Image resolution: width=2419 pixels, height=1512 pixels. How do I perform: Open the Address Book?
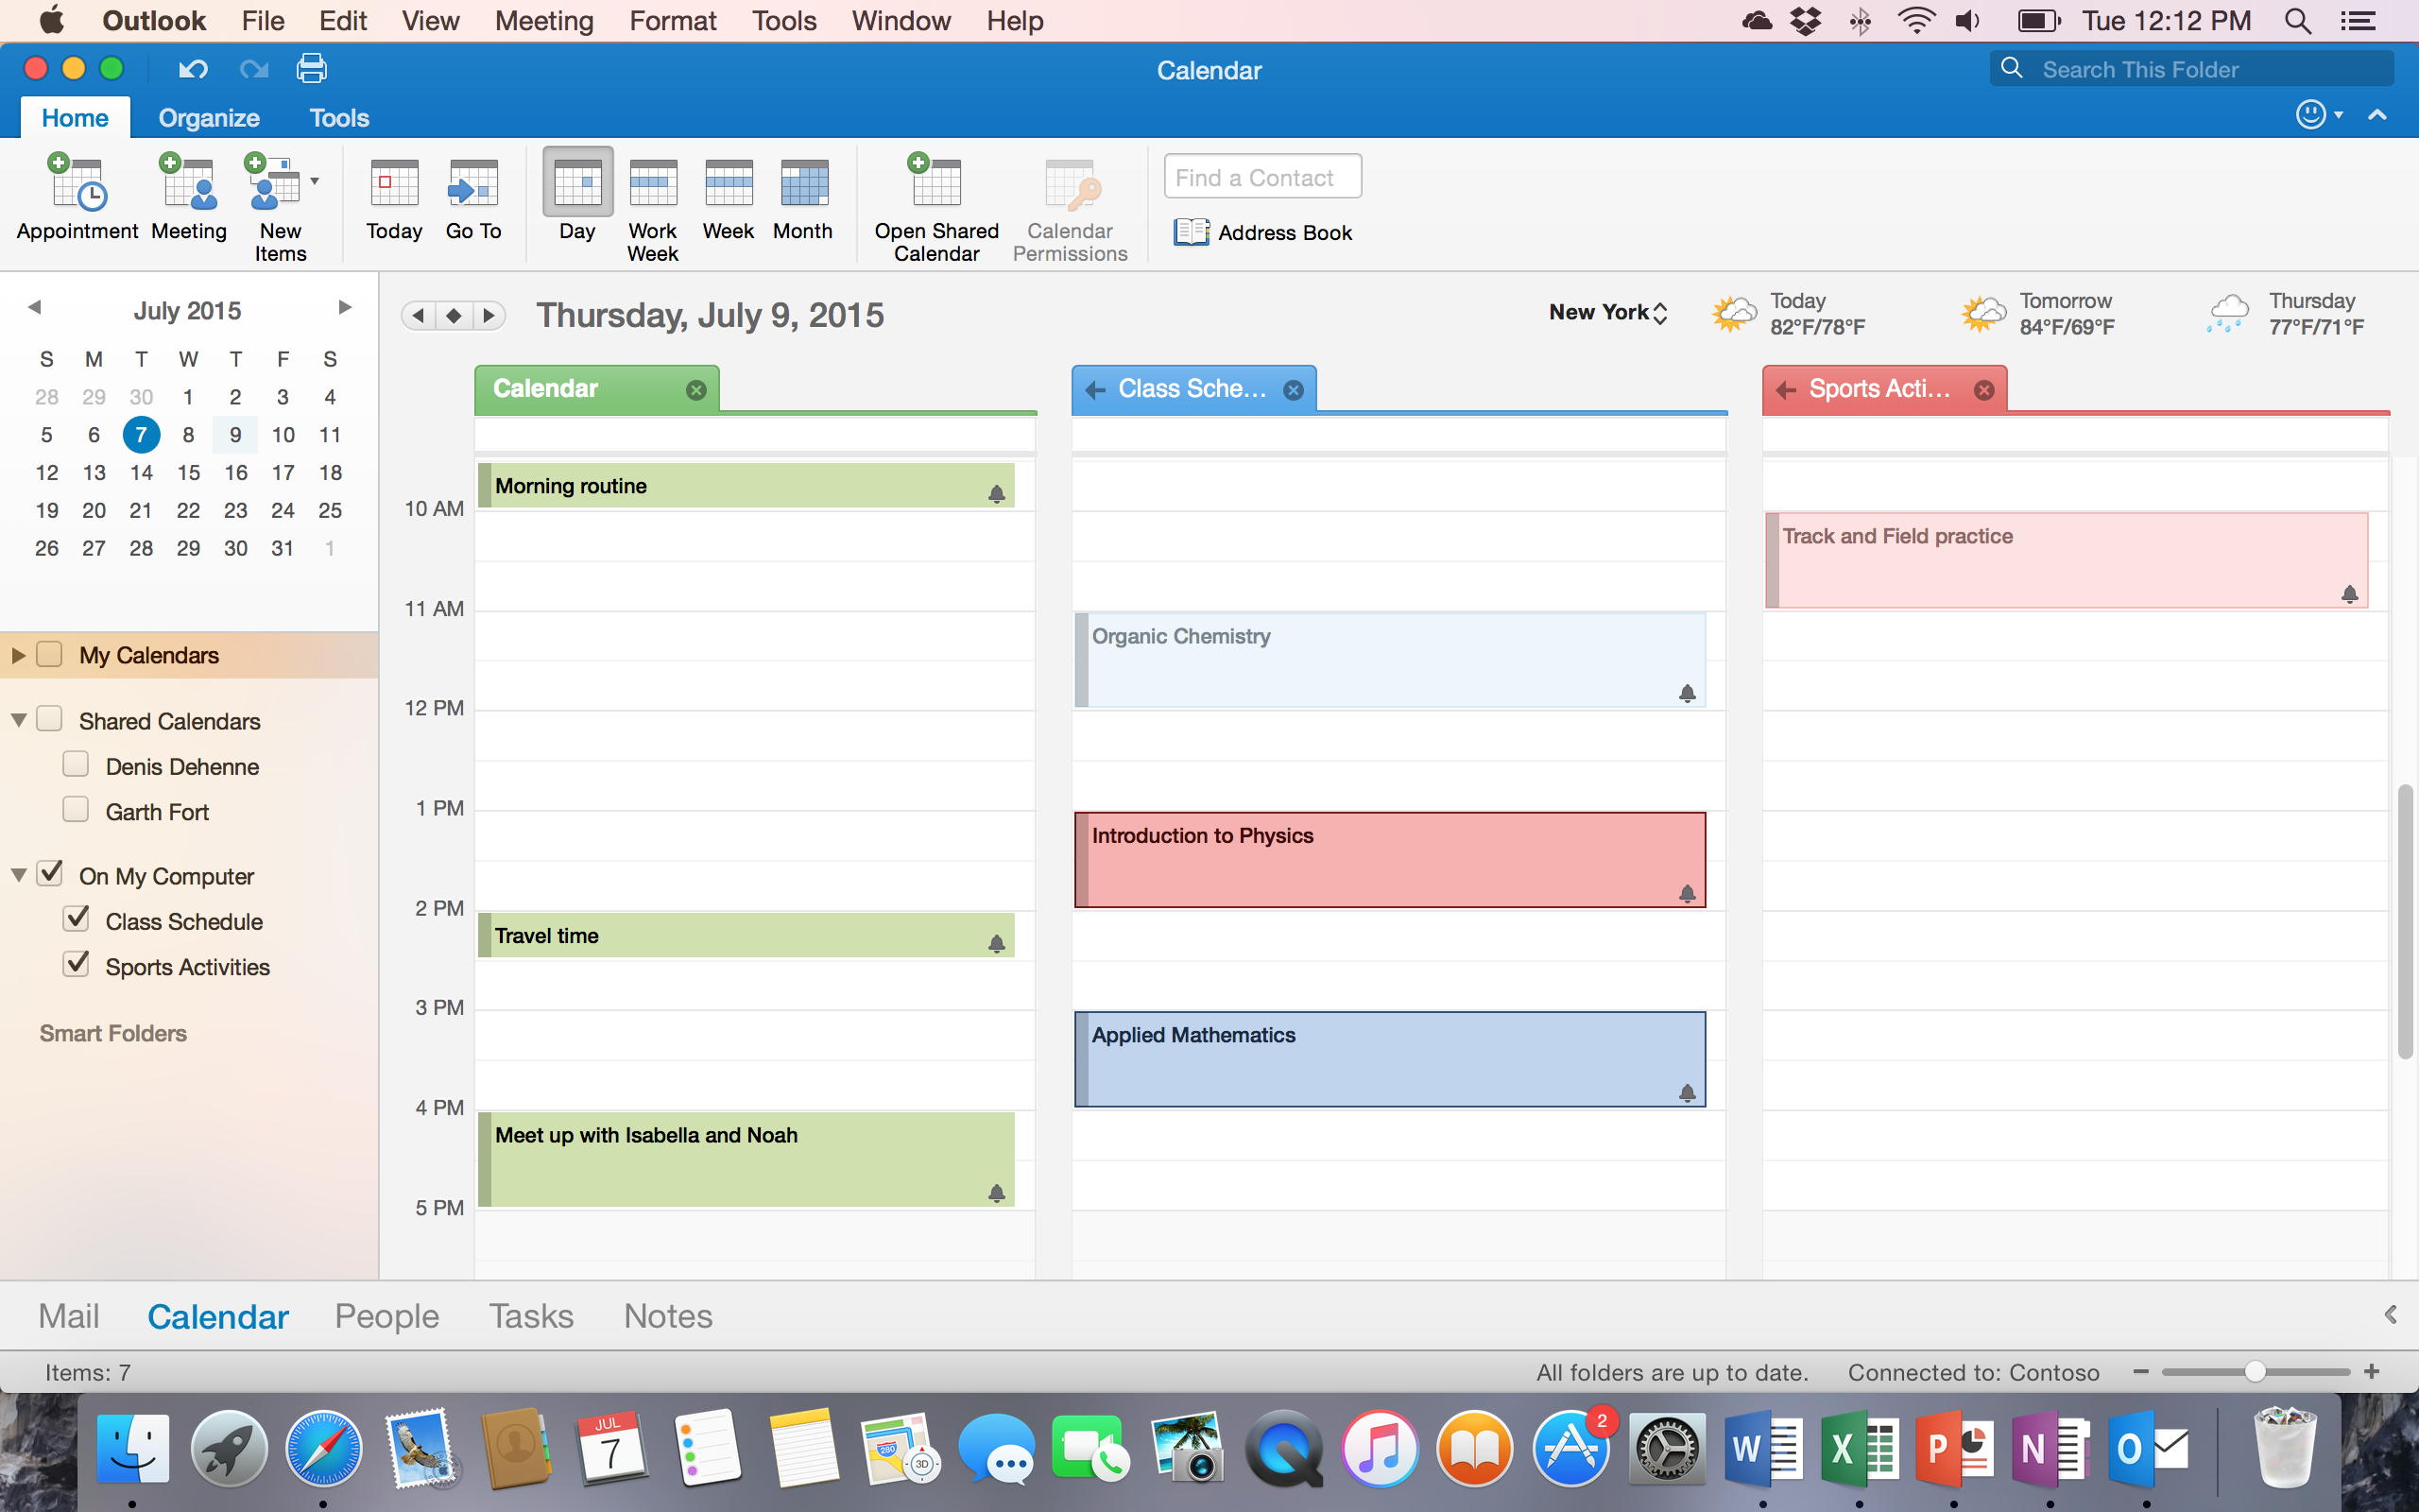coord(1263,232)
